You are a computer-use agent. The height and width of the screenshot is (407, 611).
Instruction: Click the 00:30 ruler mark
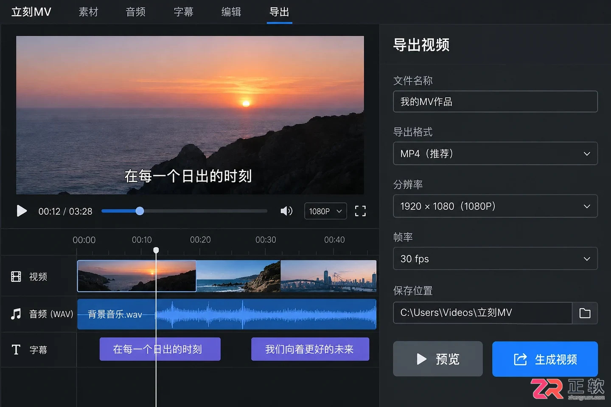266,240
